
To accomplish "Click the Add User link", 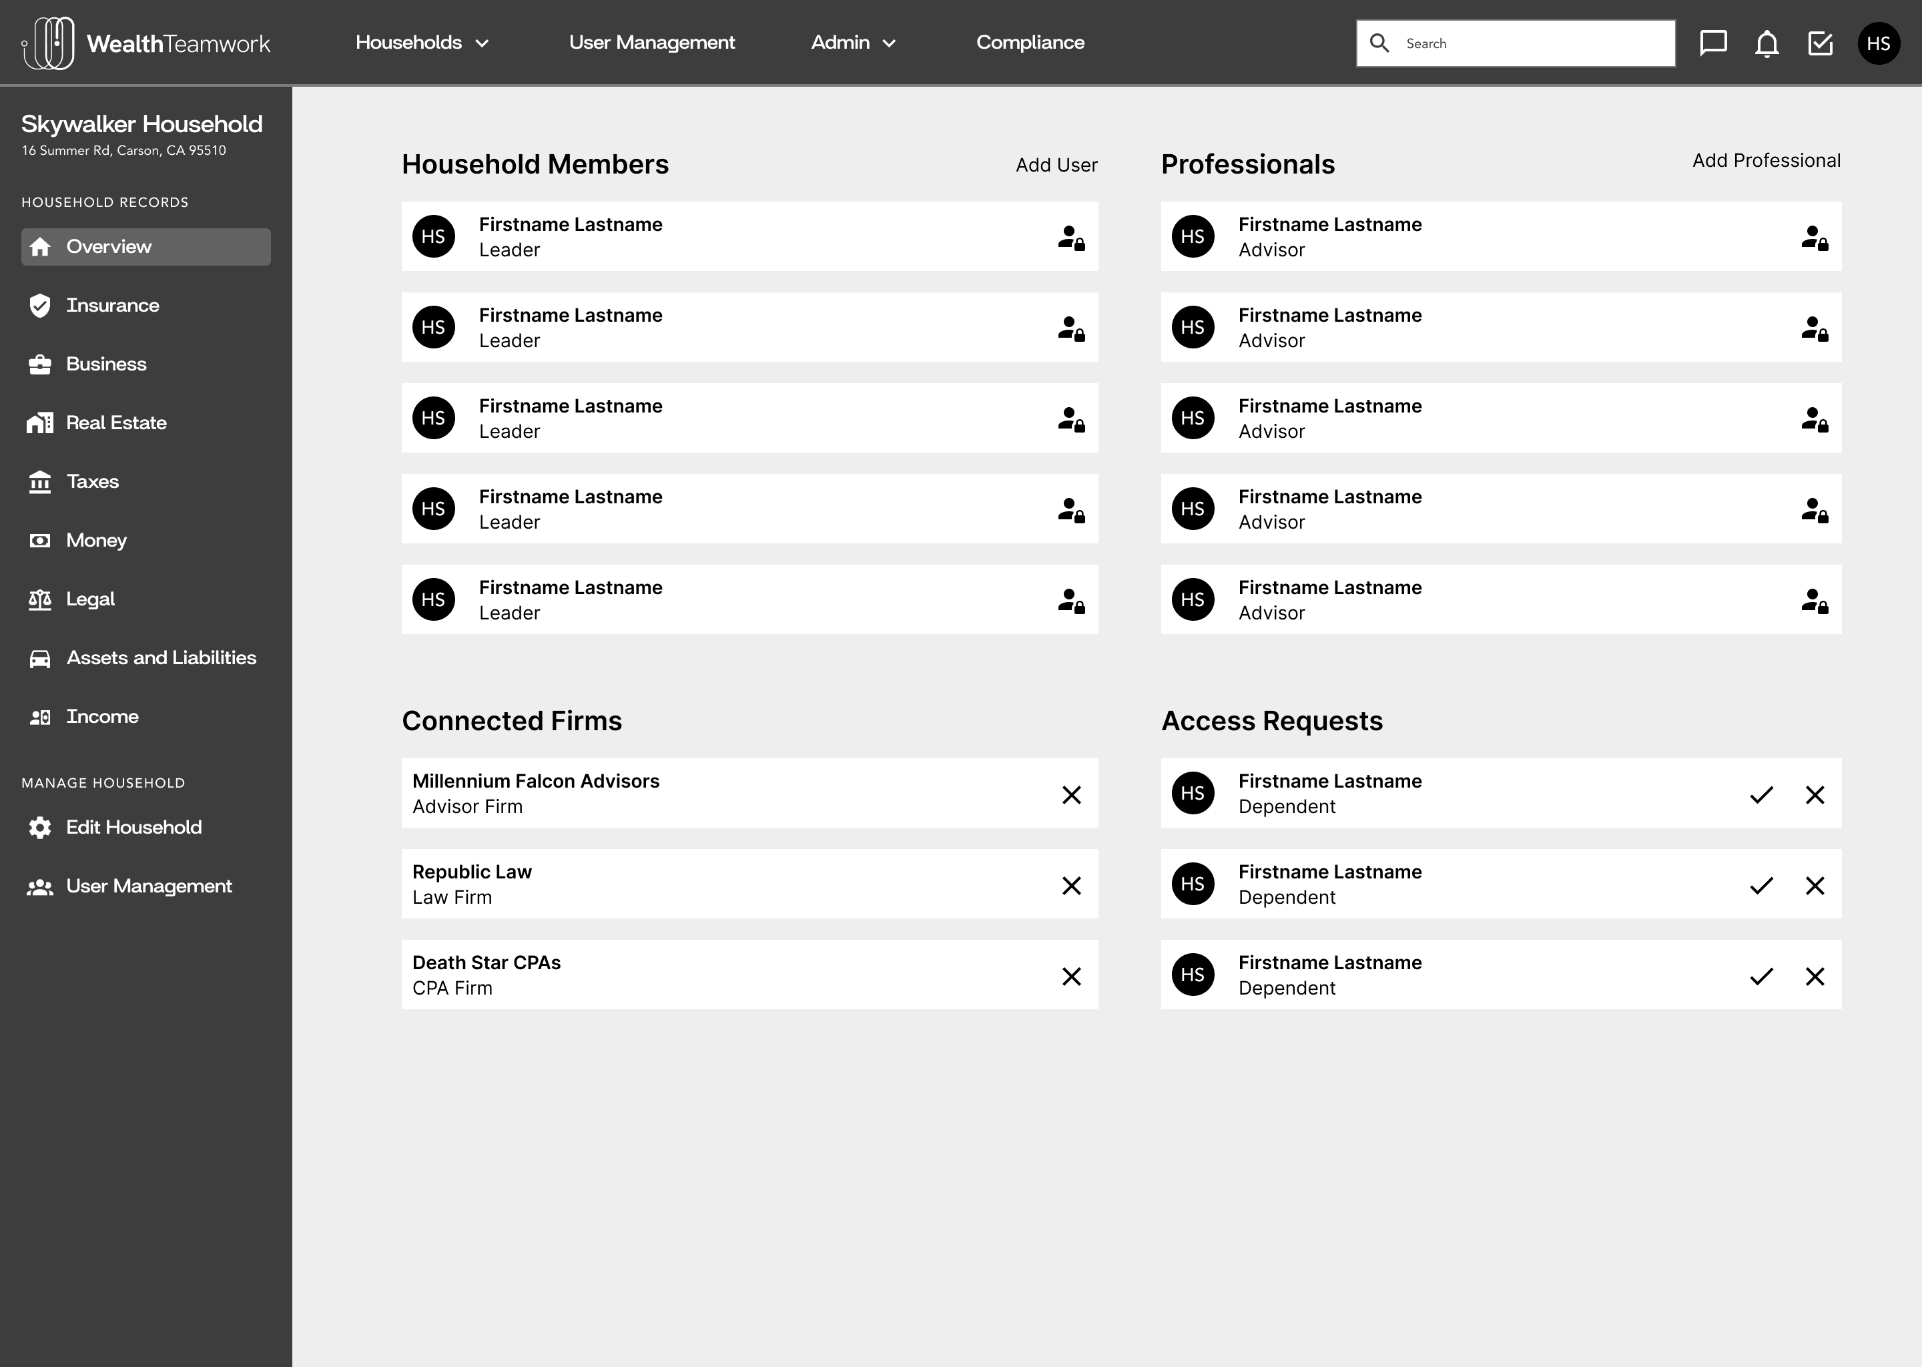I will (1056, 165).
